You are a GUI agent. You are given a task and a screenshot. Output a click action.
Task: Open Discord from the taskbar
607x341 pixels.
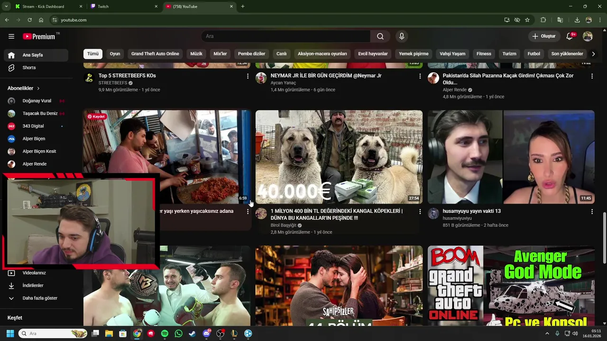206,333
